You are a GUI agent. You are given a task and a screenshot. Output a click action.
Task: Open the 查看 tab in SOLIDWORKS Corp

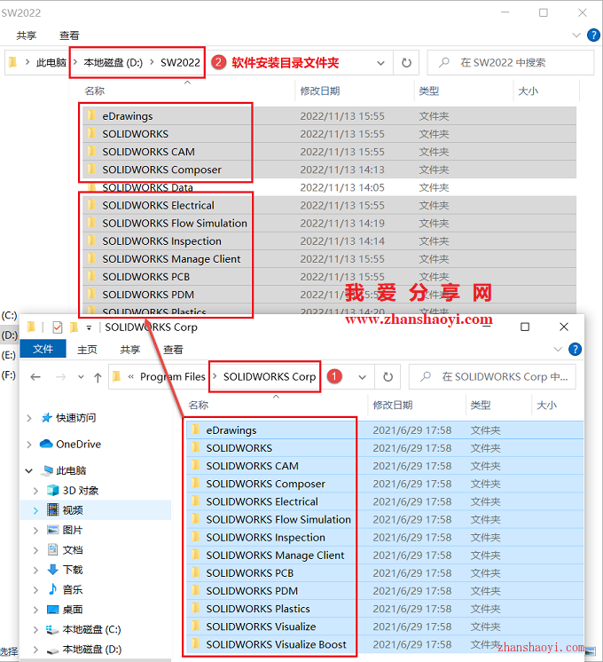tap(173, 350)
